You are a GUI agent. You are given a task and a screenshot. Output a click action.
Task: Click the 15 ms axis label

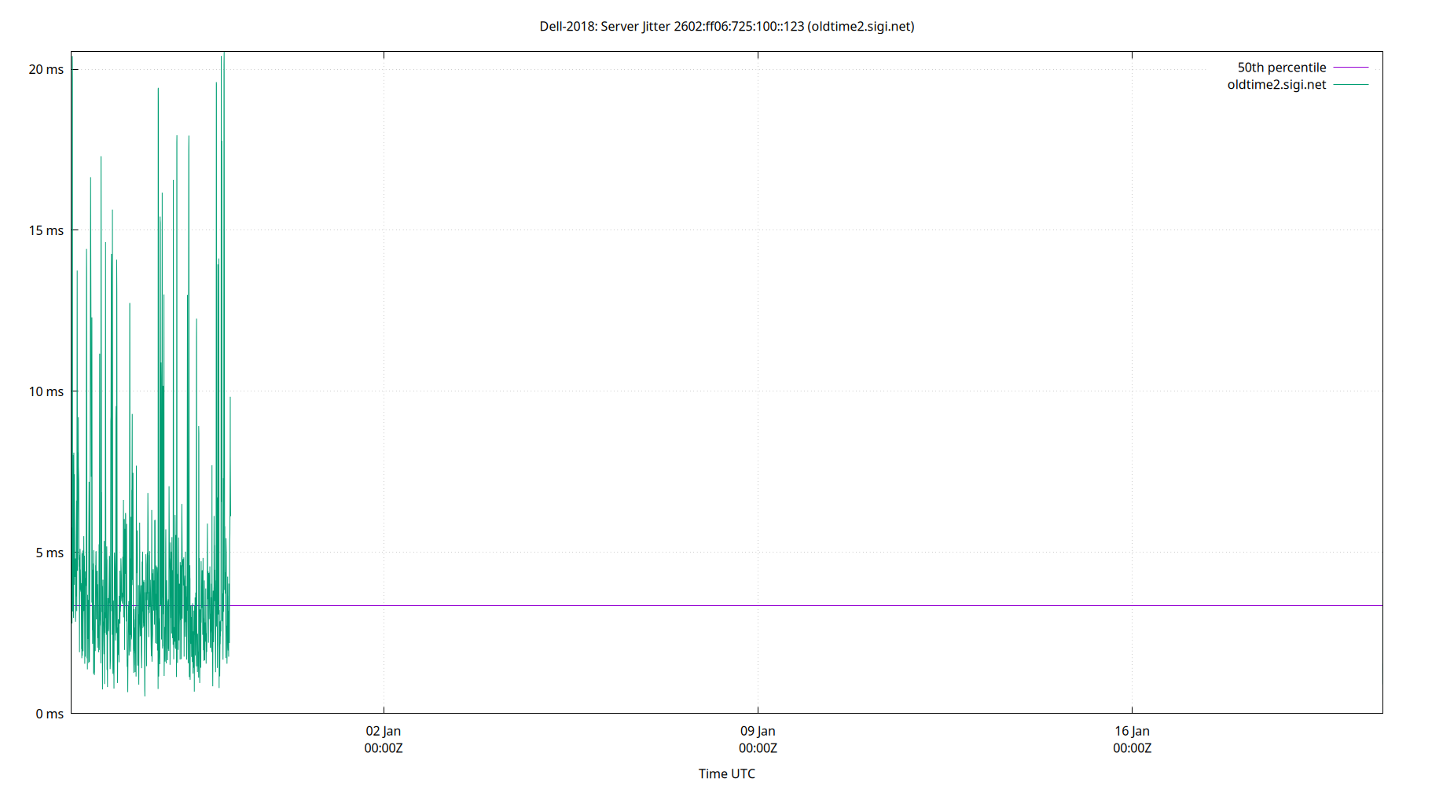pyautogui.click(x=46, y=230)
